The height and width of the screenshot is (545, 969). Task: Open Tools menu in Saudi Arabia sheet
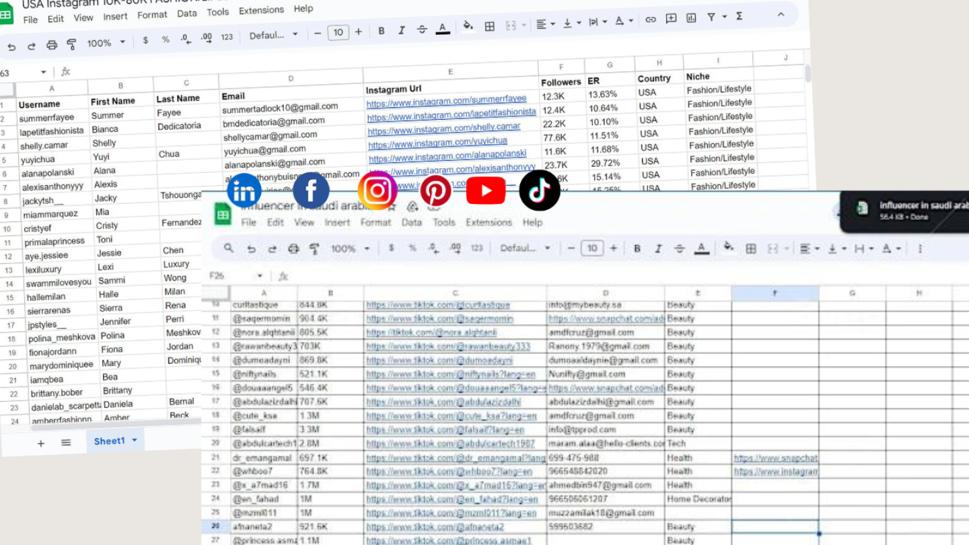[x=443, y=222]
